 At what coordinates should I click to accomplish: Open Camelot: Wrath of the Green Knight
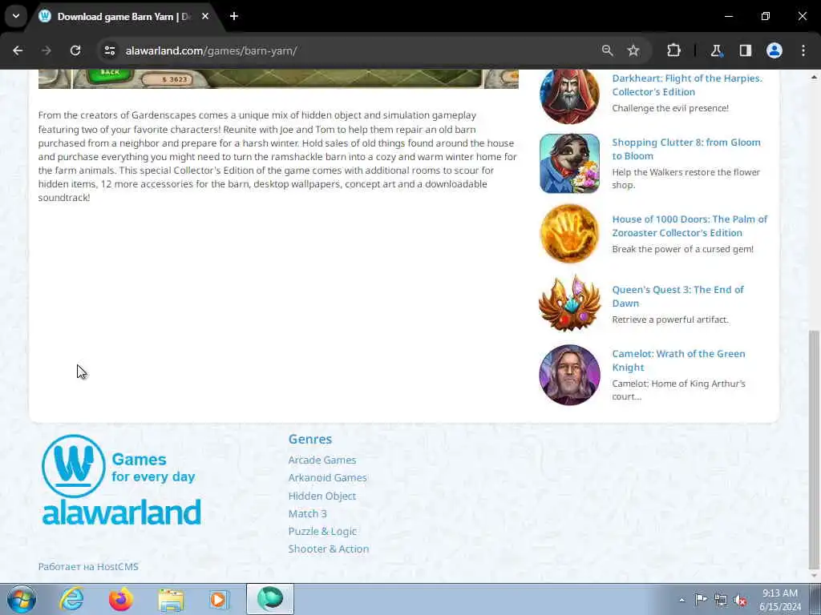click(678, 360)
